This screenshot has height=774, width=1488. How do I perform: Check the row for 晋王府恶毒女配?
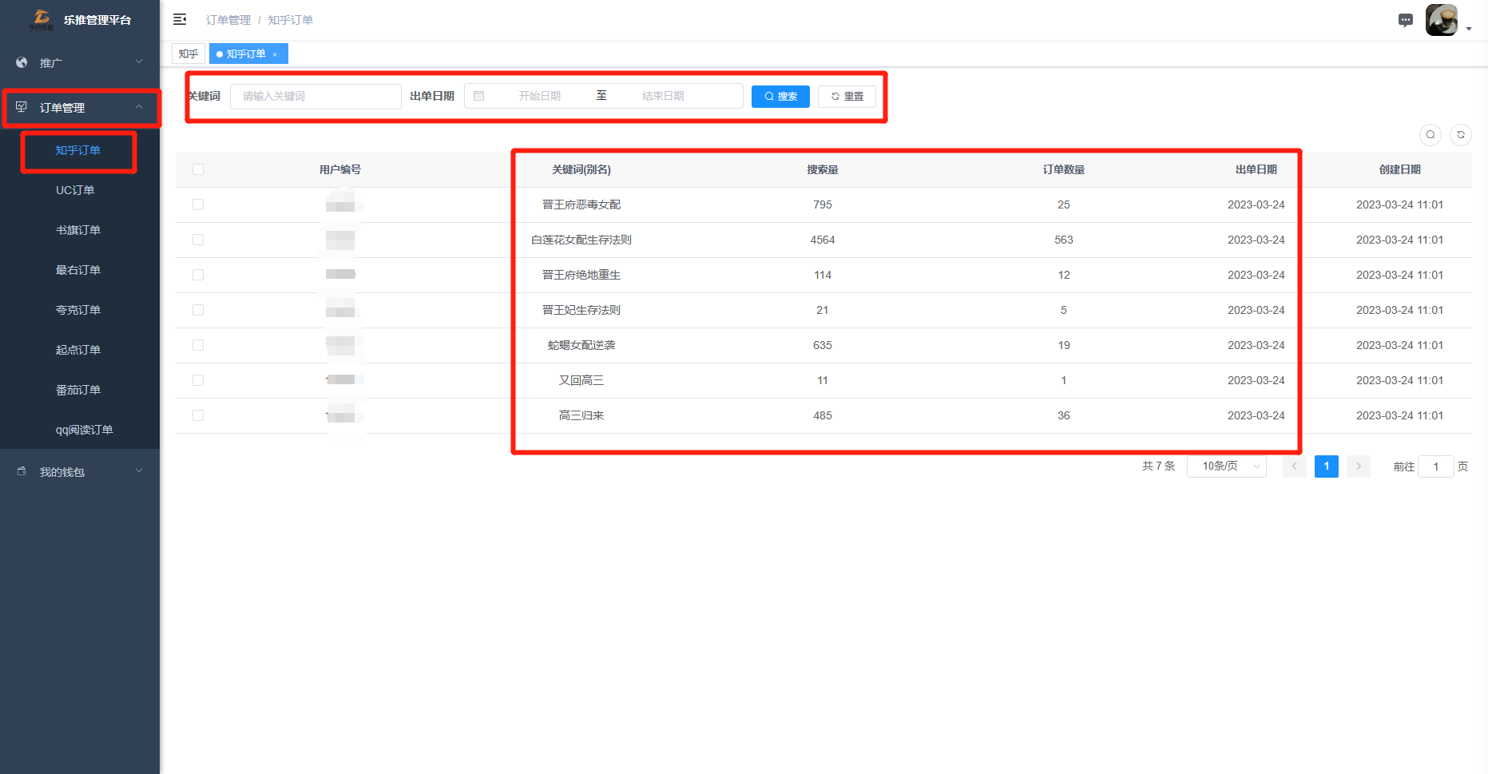click(x=198, y=204)
